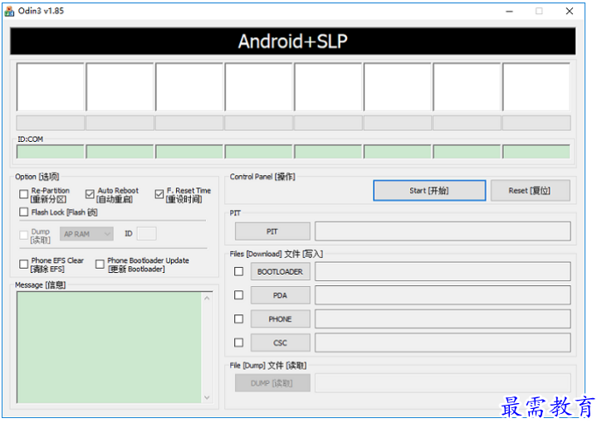Screen dimensions: 602x433
Task: Click the PDA file path field
Action: (x=443, y=295)
